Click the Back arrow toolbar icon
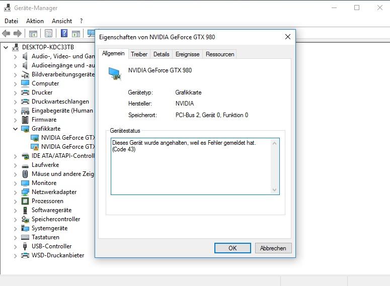390x286 pixels. (6, 33)
